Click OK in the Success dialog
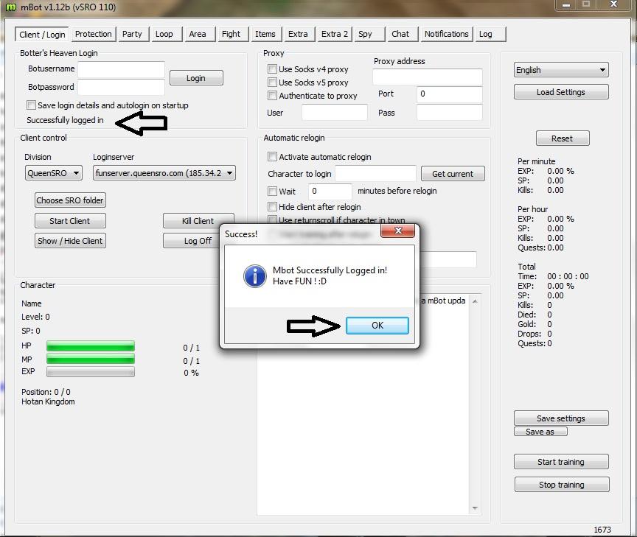The height and width of the screenshot is (537, 637). (x=377, y=326)
